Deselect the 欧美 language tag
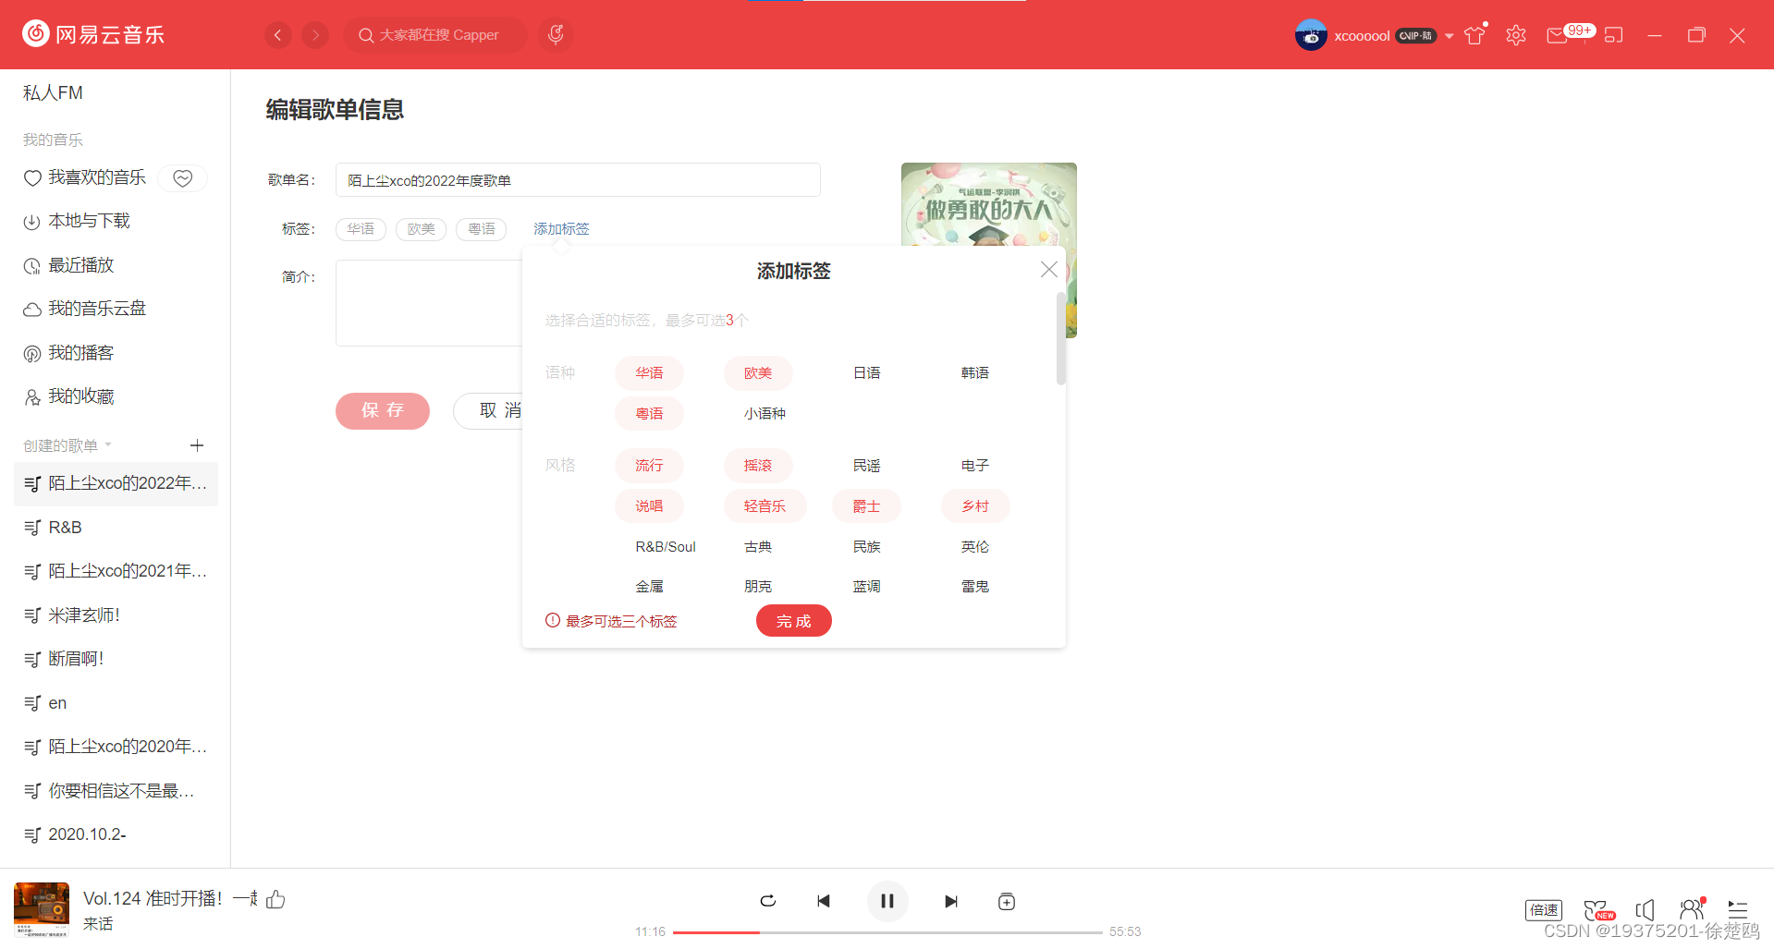This screenshot has height=949, width=1774. pos(758,373)
